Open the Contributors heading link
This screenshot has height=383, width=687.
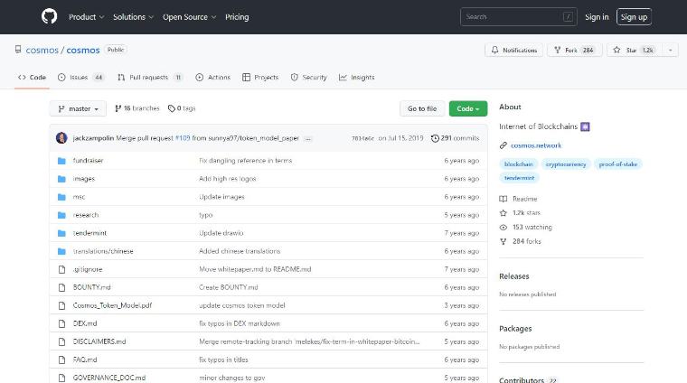pyautogui.click(x=528, y=380)
